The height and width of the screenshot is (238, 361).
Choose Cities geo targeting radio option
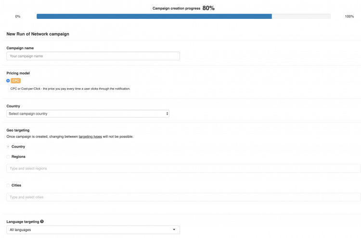8,185
